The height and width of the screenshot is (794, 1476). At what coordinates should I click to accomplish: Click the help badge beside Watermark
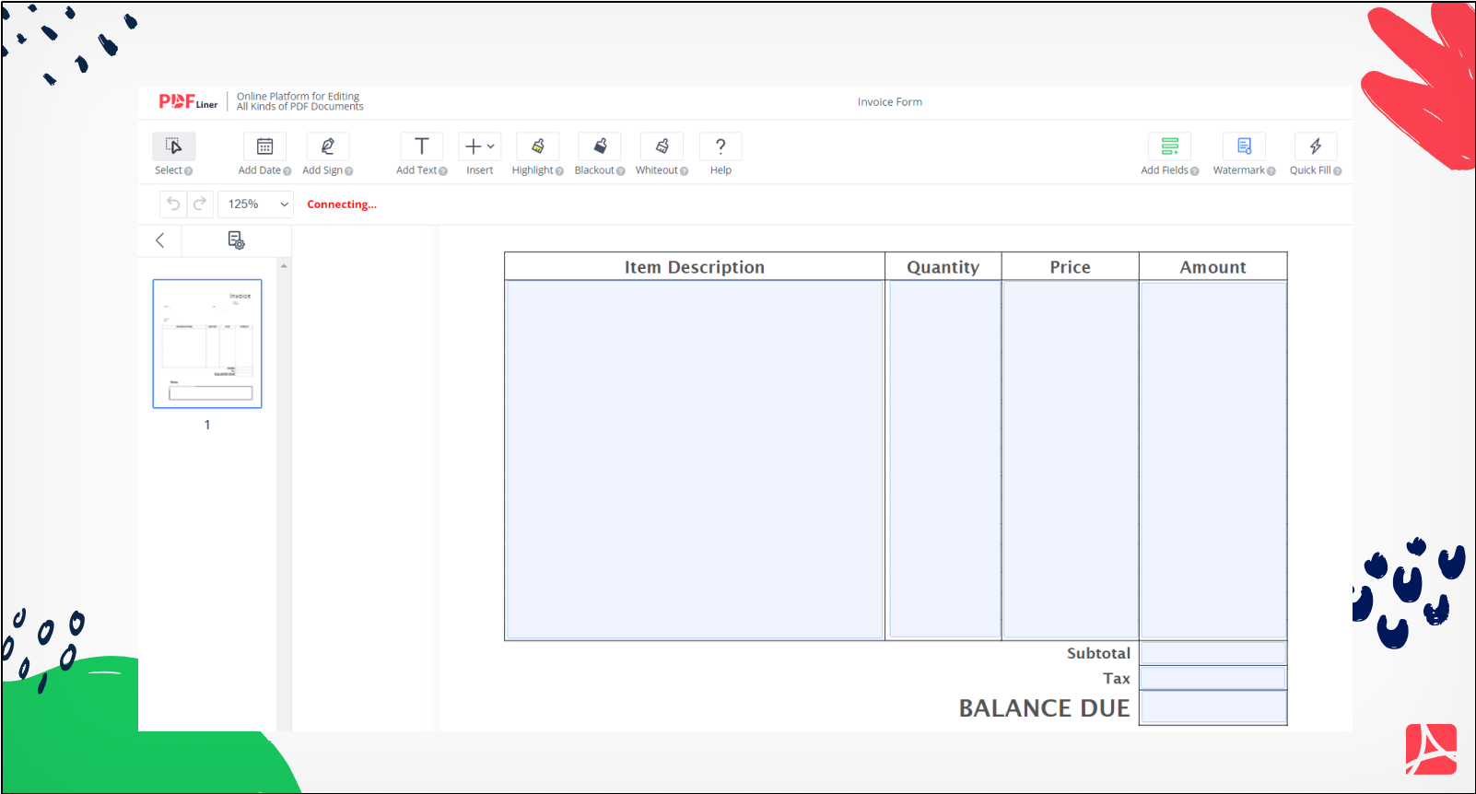click(x=1271, y=171)
